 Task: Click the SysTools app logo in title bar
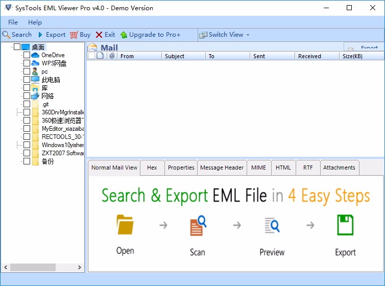(x=8, y=7)
